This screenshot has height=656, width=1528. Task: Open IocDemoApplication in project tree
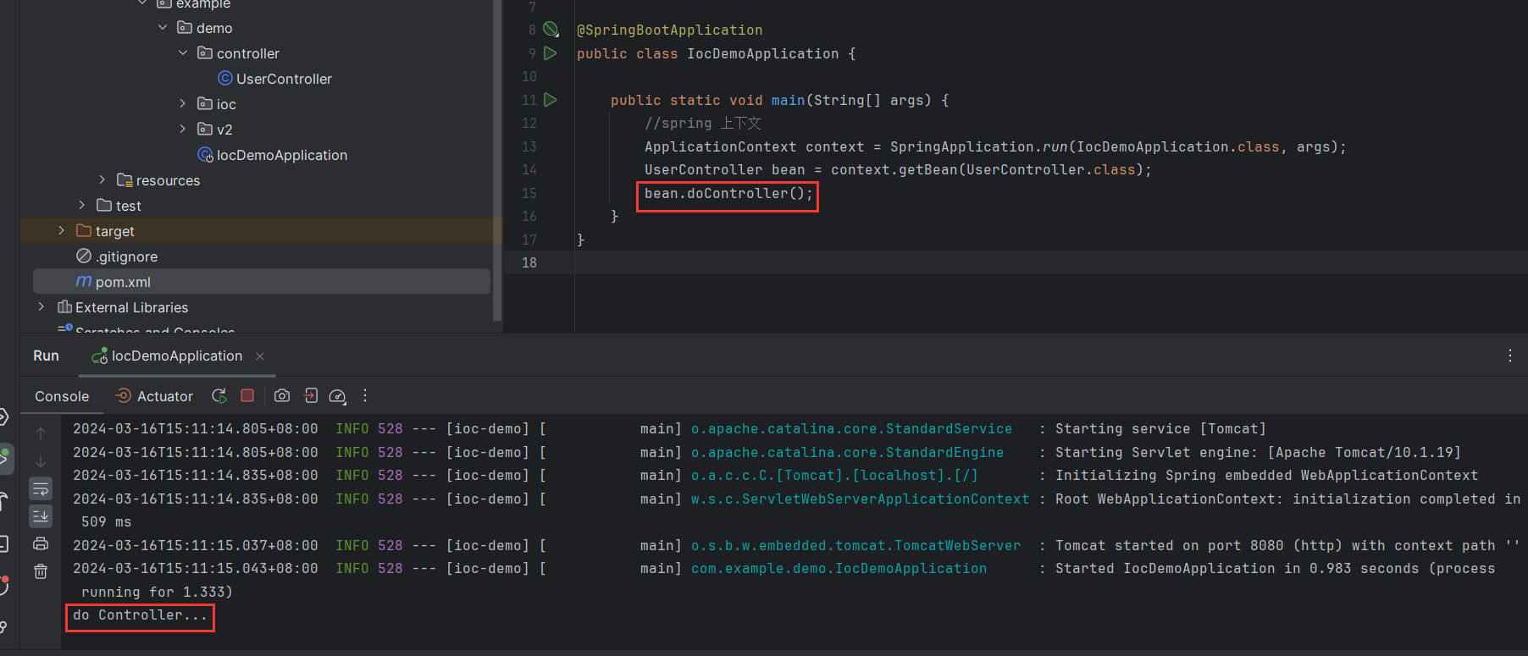281,155
